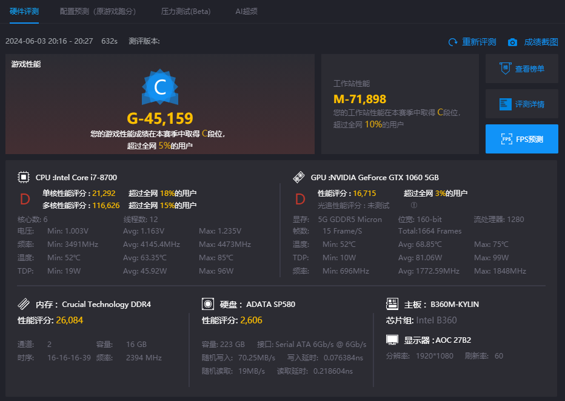
Task: Click 查看榜单 to view rankings
Action: tap(521, 69)
